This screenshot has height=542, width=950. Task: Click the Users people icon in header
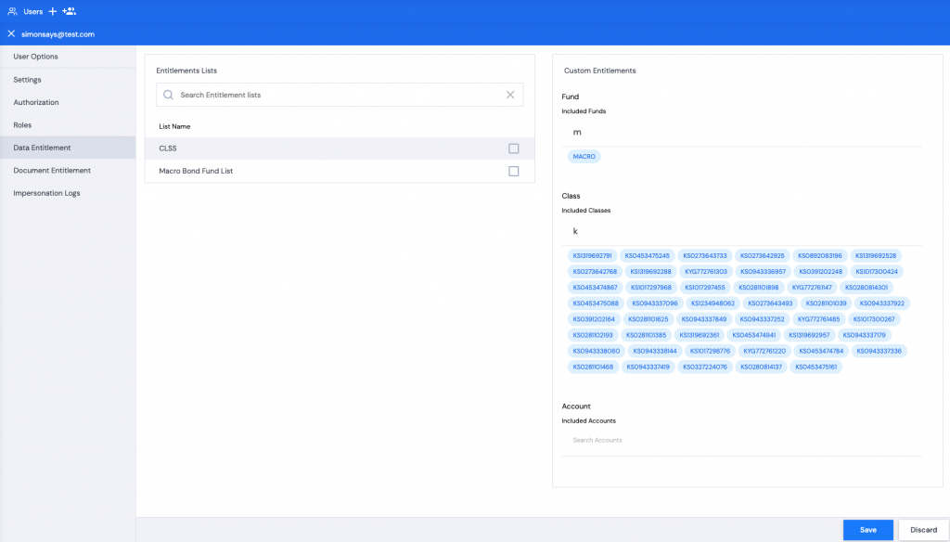pos(12,11)
